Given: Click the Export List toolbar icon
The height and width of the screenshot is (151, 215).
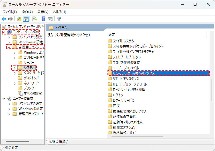Looking at the screenshot, I should (x=35, y=19).
